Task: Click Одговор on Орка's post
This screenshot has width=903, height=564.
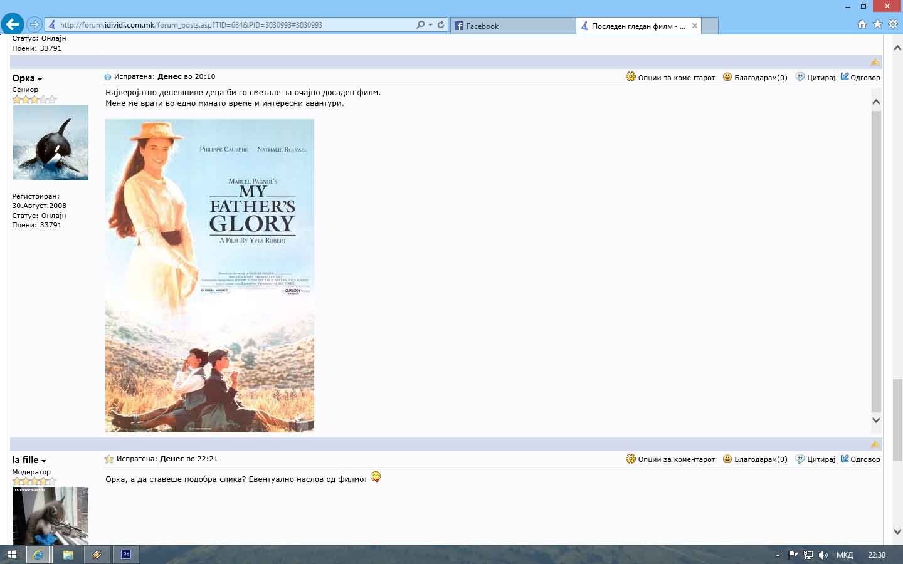Action: (x=865, y=78)
